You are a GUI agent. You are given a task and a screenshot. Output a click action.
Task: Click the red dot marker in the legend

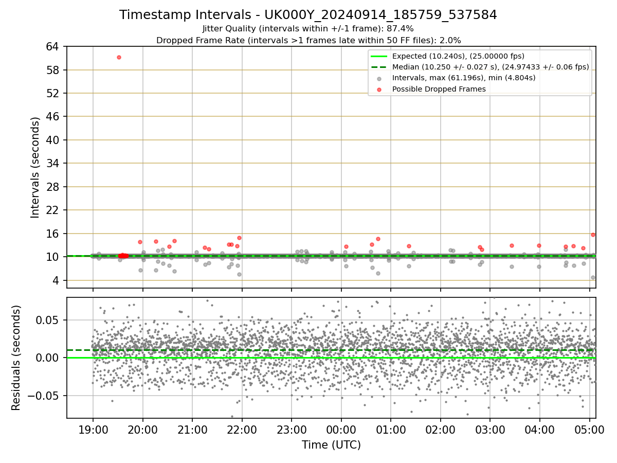pos(379,89)
